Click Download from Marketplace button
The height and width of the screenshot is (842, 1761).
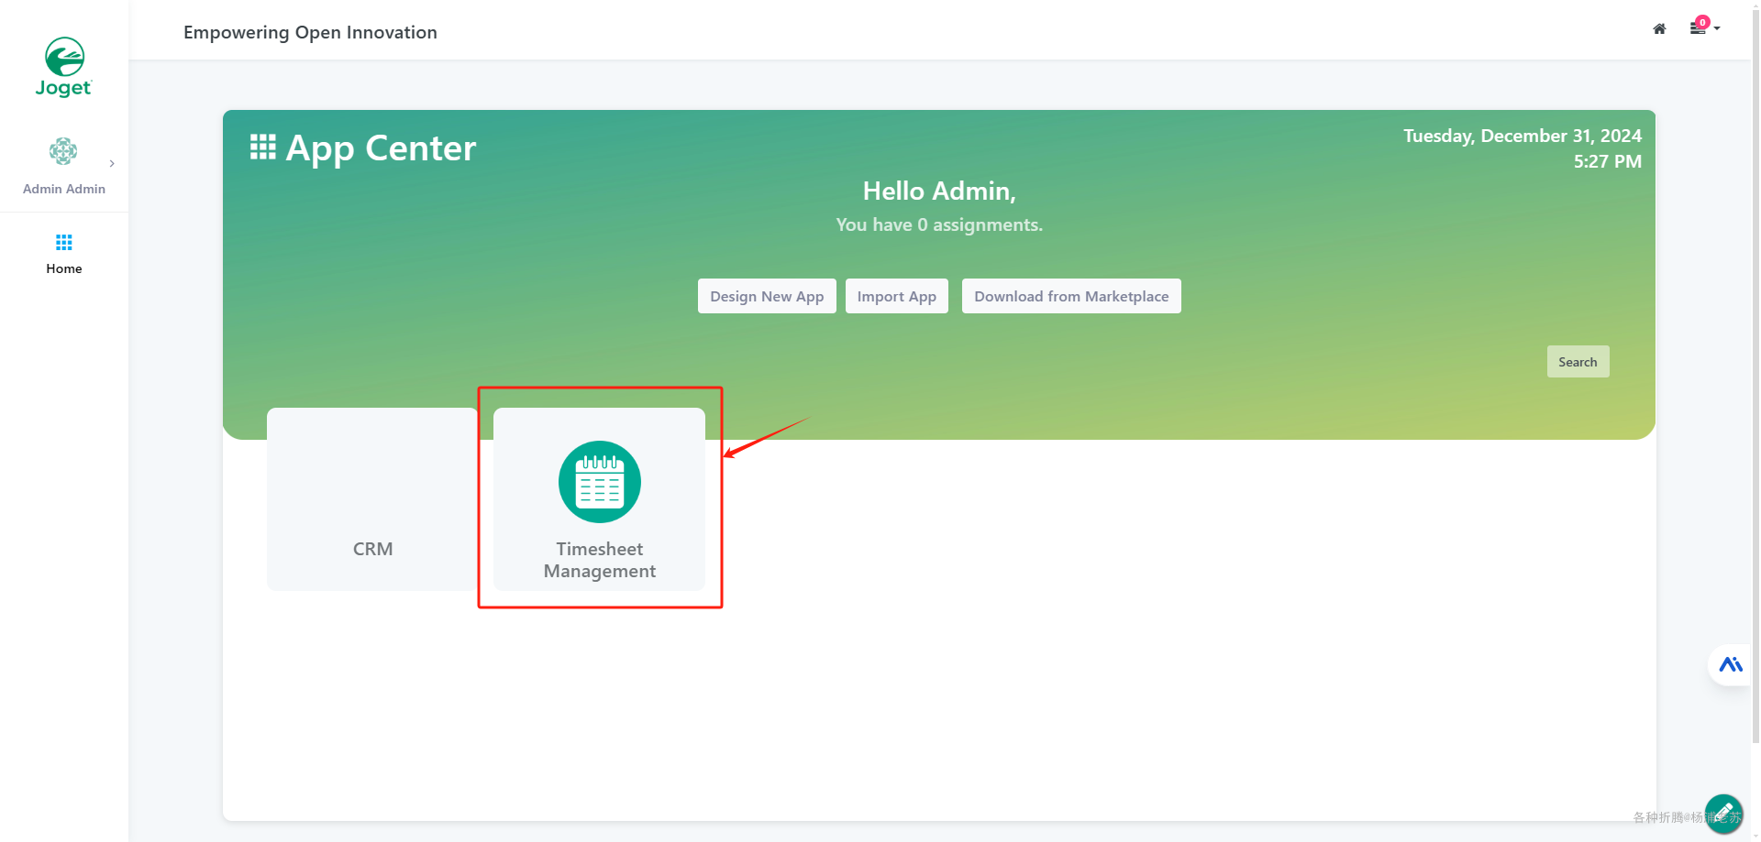click(x=1071, y=296)
